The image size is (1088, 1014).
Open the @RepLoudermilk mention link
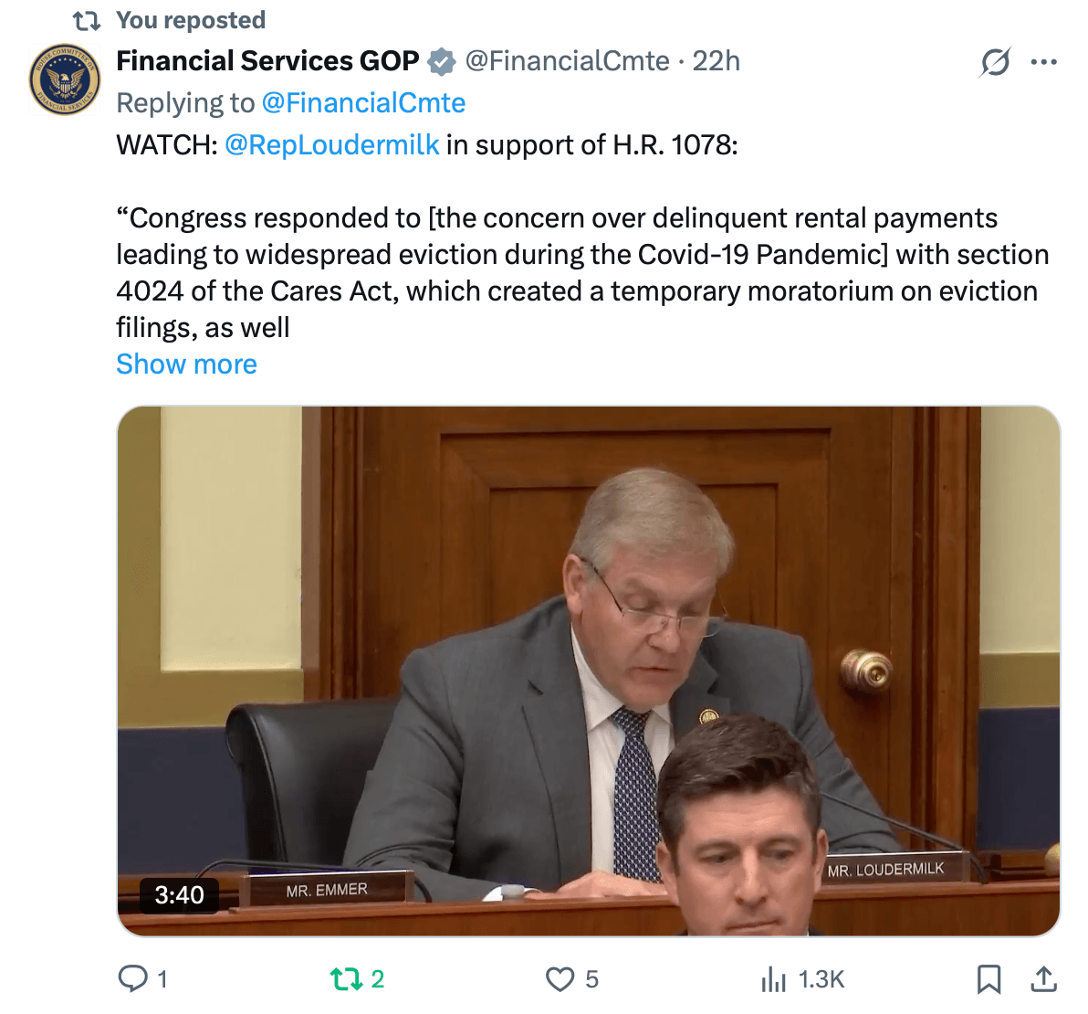point(331,144)
